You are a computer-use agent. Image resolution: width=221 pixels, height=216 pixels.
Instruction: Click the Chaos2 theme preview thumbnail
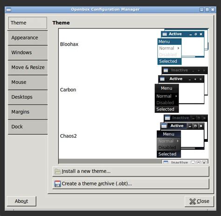pyautogui.click(x=182, y=136)
